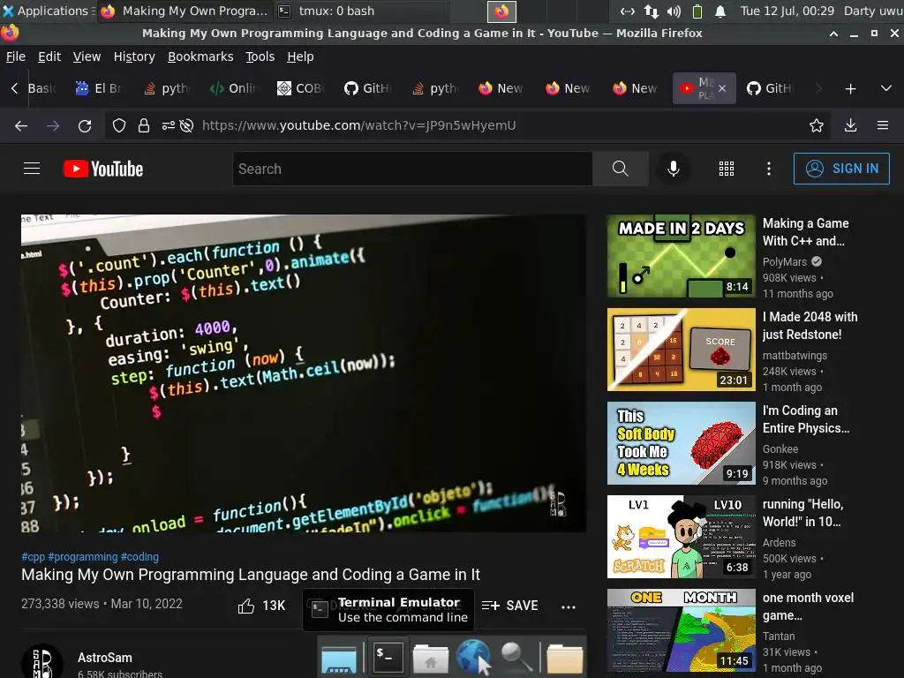Click the 273,338 views date text
Viewport: 904px width, 678px height.
pyautogui.click(x=102, y=604)
